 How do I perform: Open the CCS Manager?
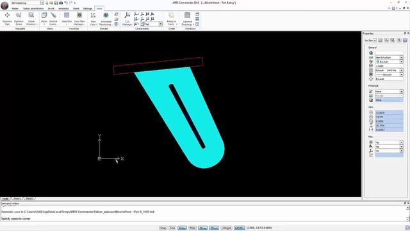[127, 19]
